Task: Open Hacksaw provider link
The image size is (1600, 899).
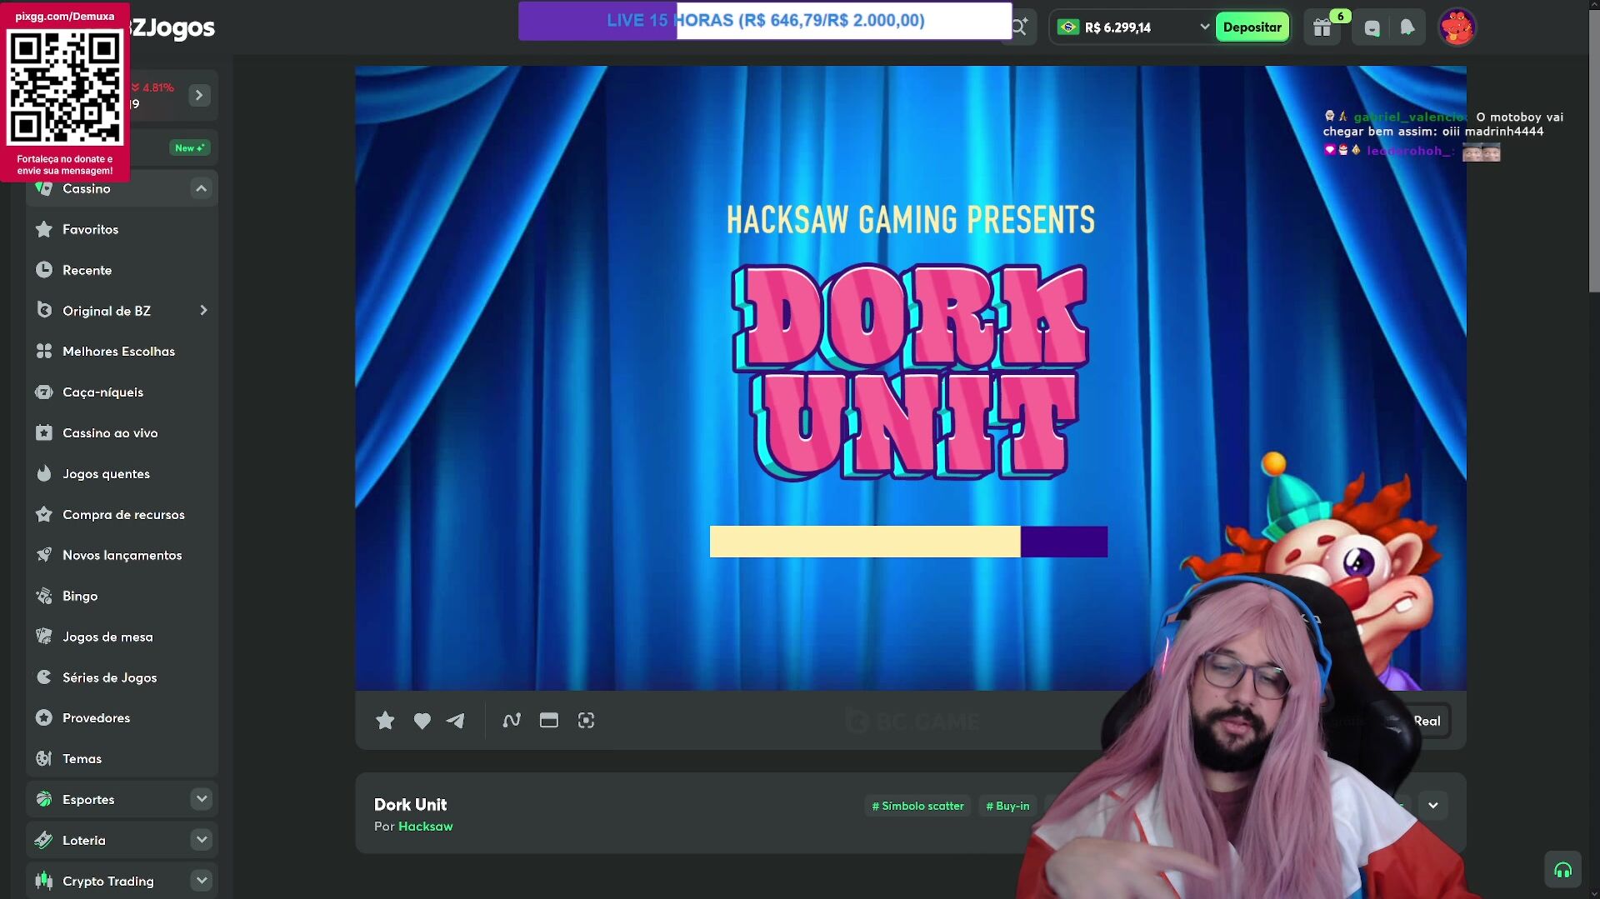Action: [x=425, y=827]
